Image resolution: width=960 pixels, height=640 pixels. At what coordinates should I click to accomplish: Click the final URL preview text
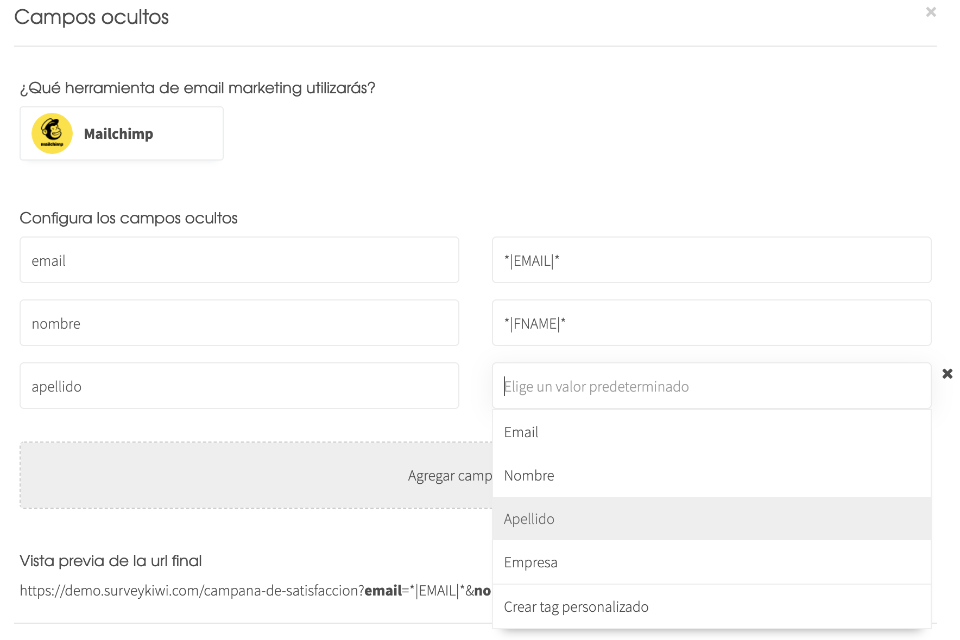tap(255, 591)
